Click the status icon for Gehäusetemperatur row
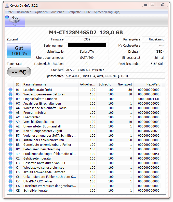This screenshot has width=173, height=202. click(10, 158)
